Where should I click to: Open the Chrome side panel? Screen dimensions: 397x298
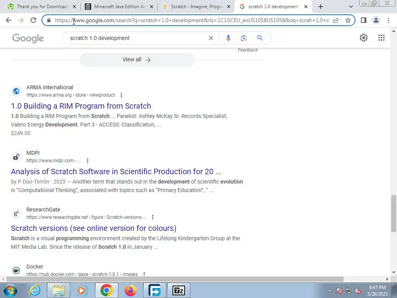point(364,20)
